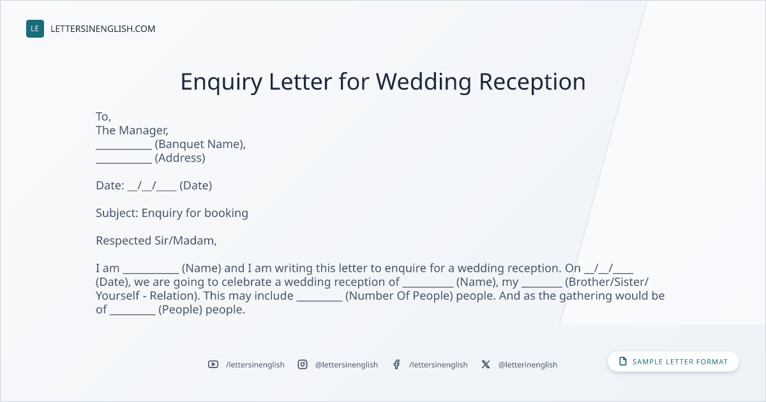Image resolution: width=766 pixels, height=402 pixels.
Task: Open the @lettersinenglish Instagram handle
Action: (x=347, y=364)
